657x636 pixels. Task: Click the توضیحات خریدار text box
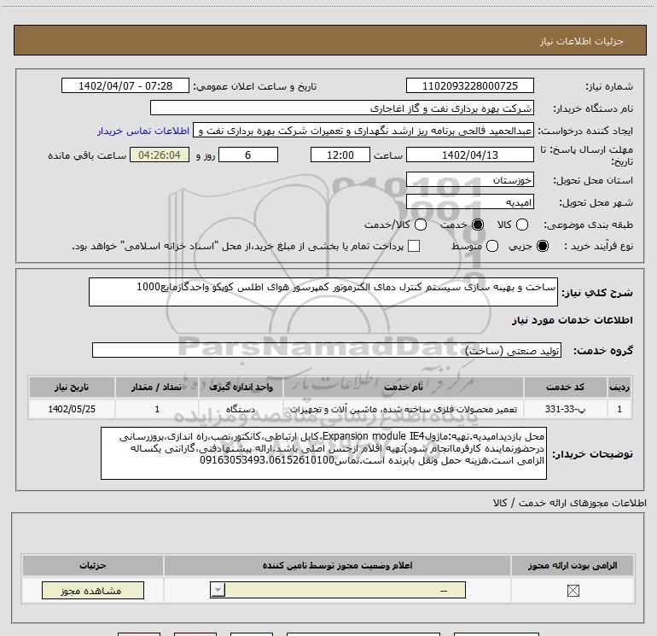click(323, 453)
